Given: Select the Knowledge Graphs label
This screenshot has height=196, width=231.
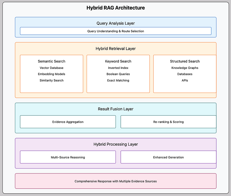Looking at the screenshot, I should click(x=185, y=68).
